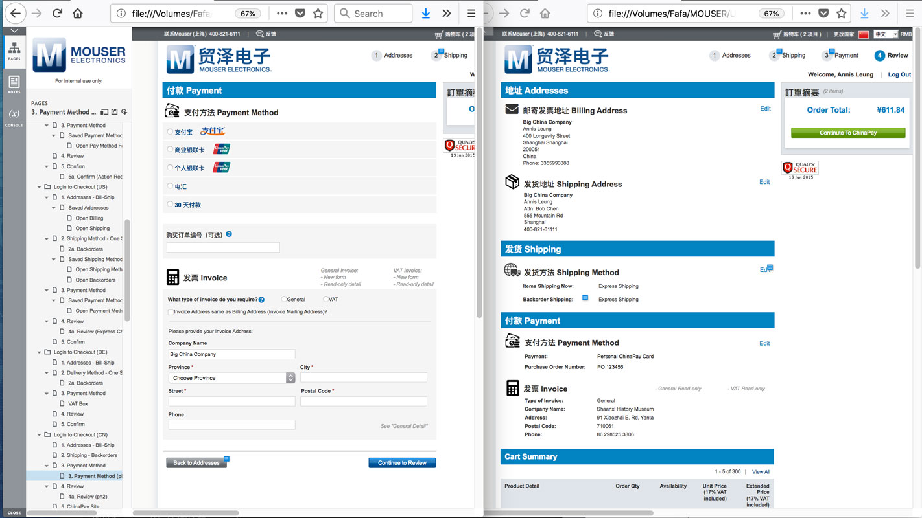Collapse the '3. Payment Method' tree item

coord(45,125)
